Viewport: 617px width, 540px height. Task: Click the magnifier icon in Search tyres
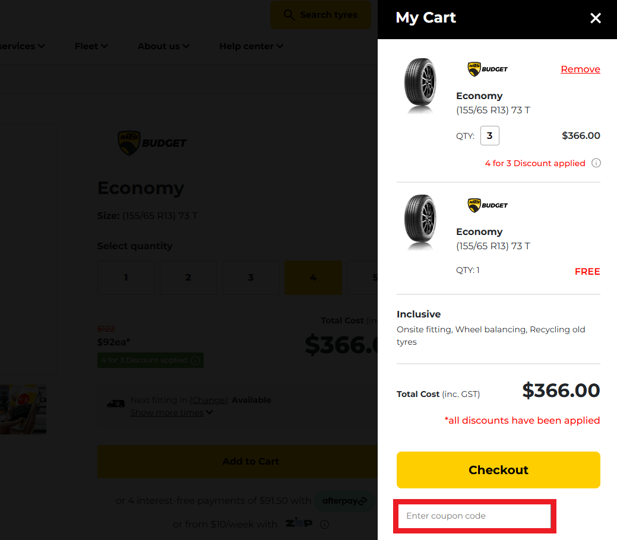pos(289,14)
